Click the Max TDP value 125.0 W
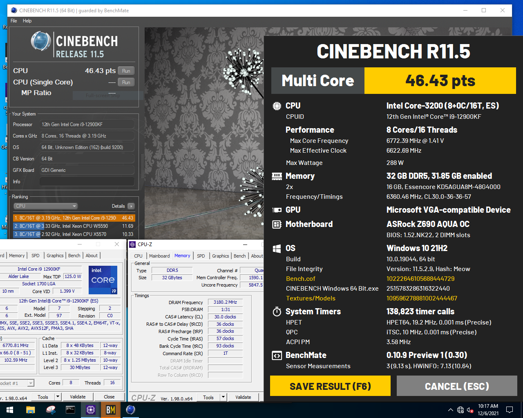523x418 pixels. [x=73, y=276]
